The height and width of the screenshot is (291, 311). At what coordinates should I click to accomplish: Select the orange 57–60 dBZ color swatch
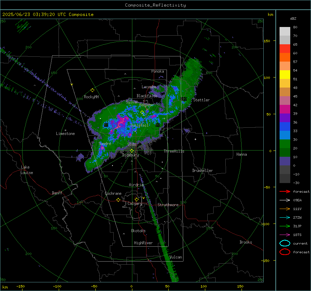(285, 57)
